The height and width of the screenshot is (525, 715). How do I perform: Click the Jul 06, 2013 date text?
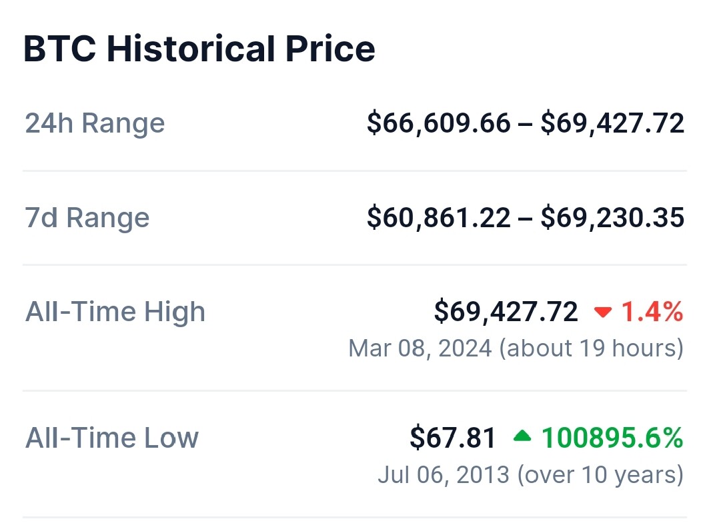coord(444,474)
